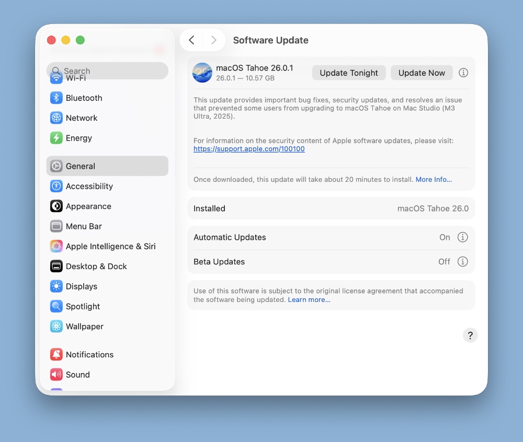
Task: Open Network settings via globe icon
Action: pos(56,118)
